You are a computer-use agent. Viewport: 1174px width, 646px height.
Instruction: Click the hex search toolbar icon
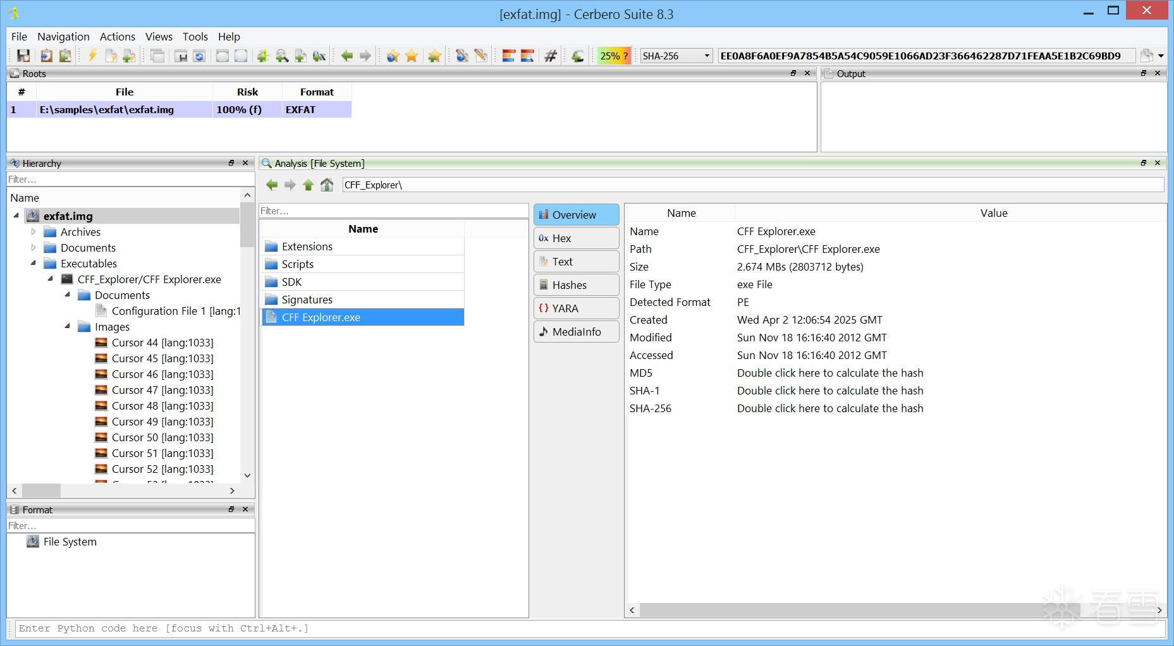tap(319, 56)
